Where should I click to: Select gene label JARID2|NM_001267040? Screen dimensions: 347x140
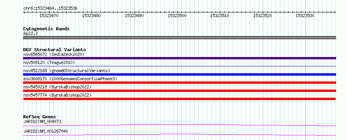pos(46,131)
